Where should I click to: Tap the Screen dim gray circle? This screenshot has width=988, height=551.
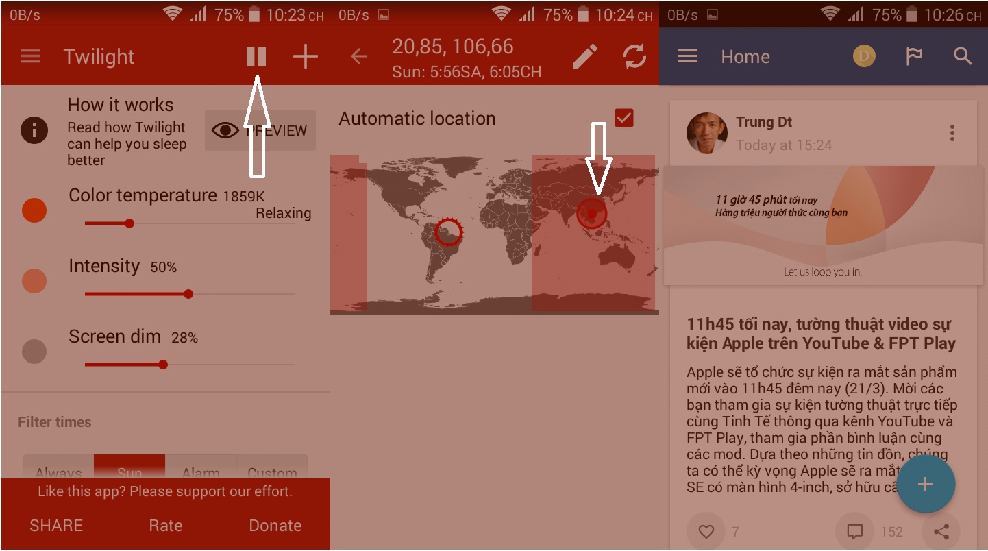pos(34,352)
